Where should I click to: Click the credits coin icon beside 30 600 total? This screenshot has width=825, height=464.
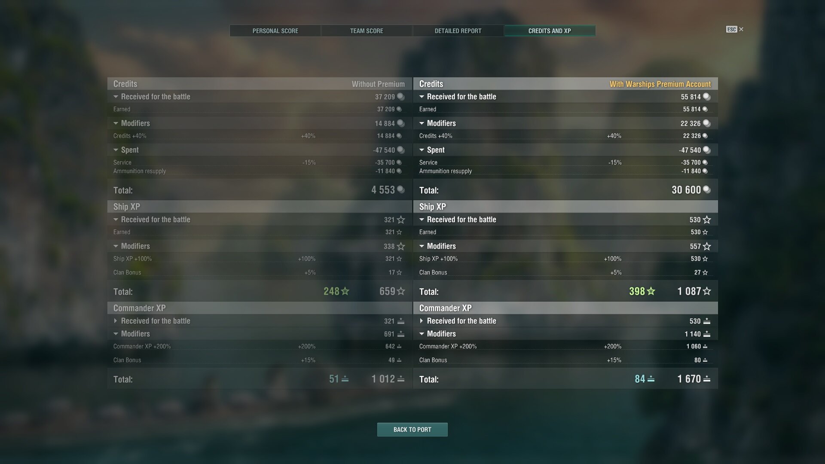pyautogui.click(x=706, y=189)
